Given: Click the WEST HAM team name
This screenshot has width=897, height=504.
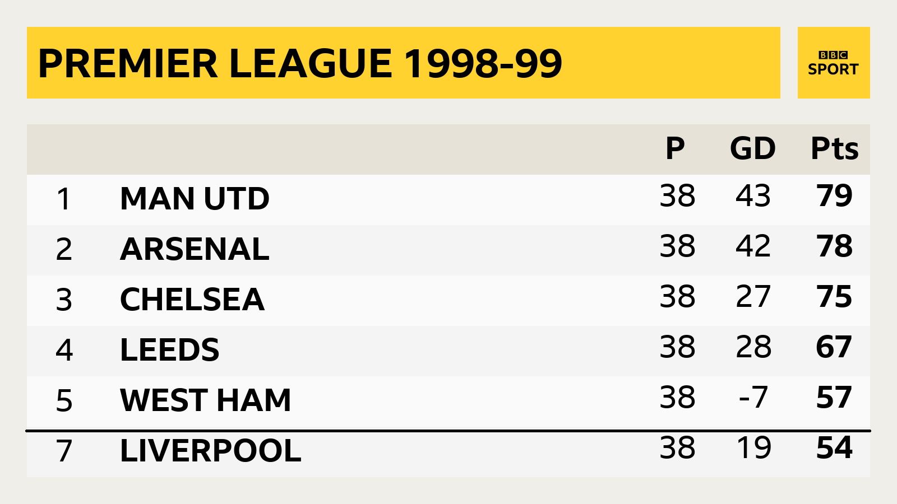Looking at the screenshot, I should click(x=206, y=400).
